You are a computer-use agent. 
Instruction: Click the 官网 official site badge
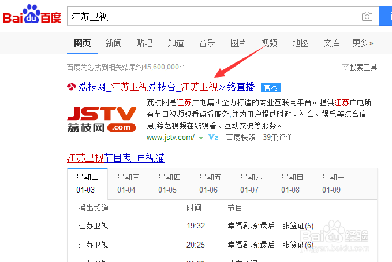(271, 87)
